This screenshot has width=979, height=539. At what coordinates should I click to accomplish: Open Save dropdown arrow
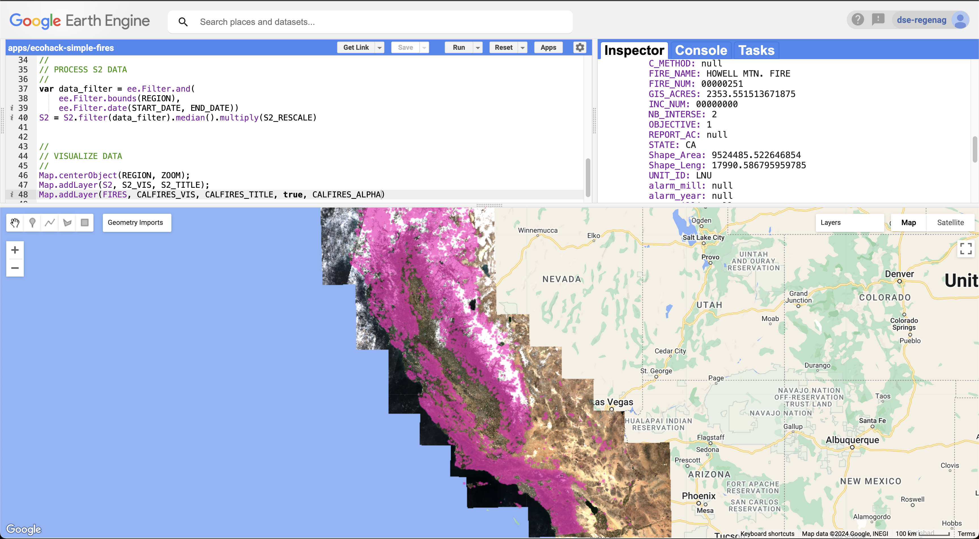pyautogui.click(x=424, y=48)
